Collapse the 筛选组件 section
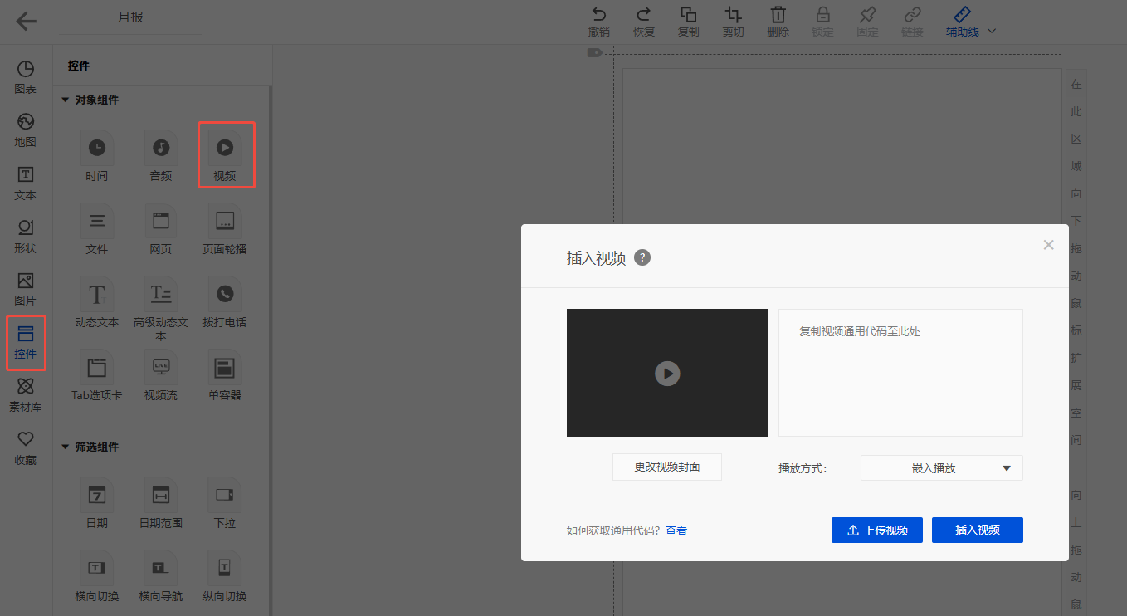Viewport: 1127px width, 616px height. (66, 447)
